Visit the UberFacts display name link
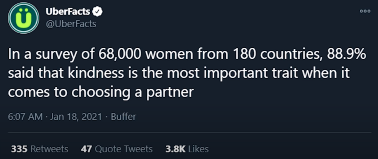 coord(68,11)
